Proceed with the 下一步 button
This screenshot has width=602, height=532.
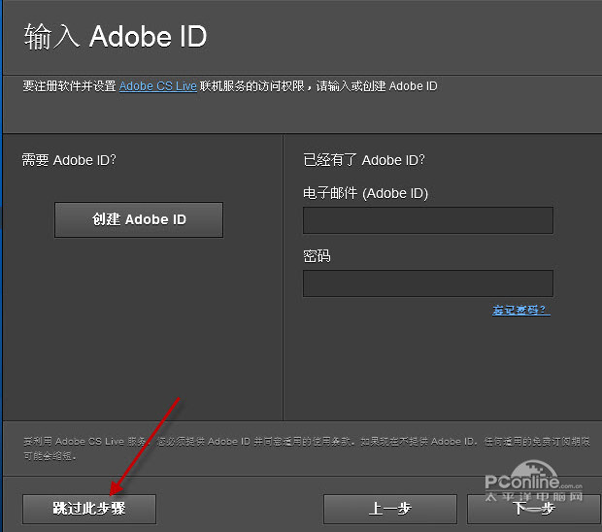tap(534, 509)
